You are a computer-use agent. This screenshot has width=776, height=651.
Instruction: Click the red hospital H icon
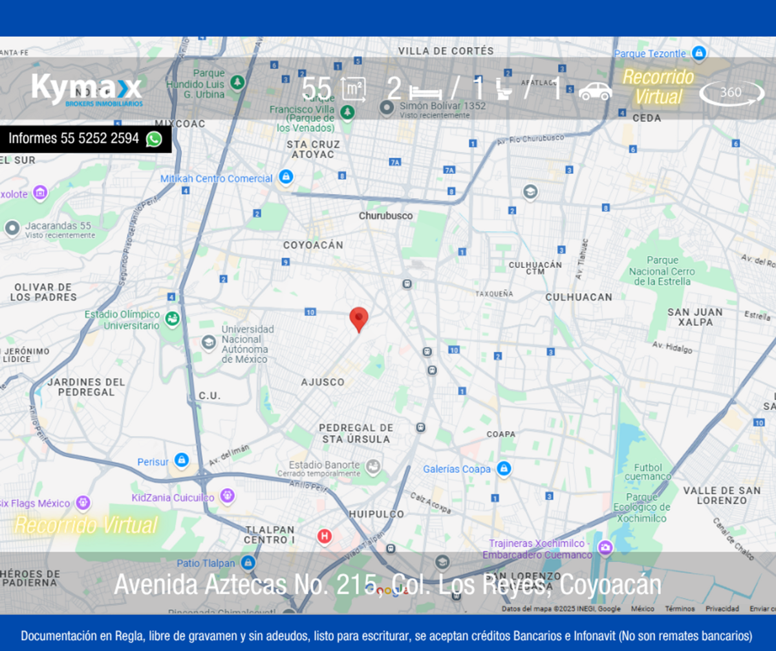[x=325, y=536]
